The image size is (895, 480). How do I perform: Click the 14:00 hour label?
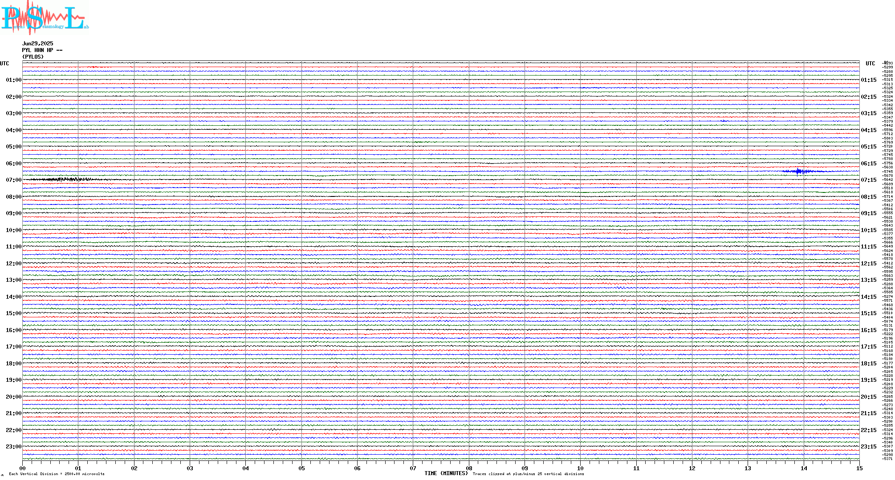[x=13, y=297]
